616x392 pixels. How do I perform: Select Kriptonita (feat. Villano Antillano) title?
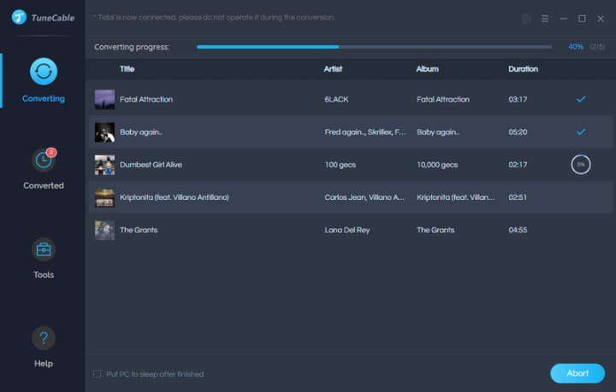pyautogui.click(x=174, y=197)
